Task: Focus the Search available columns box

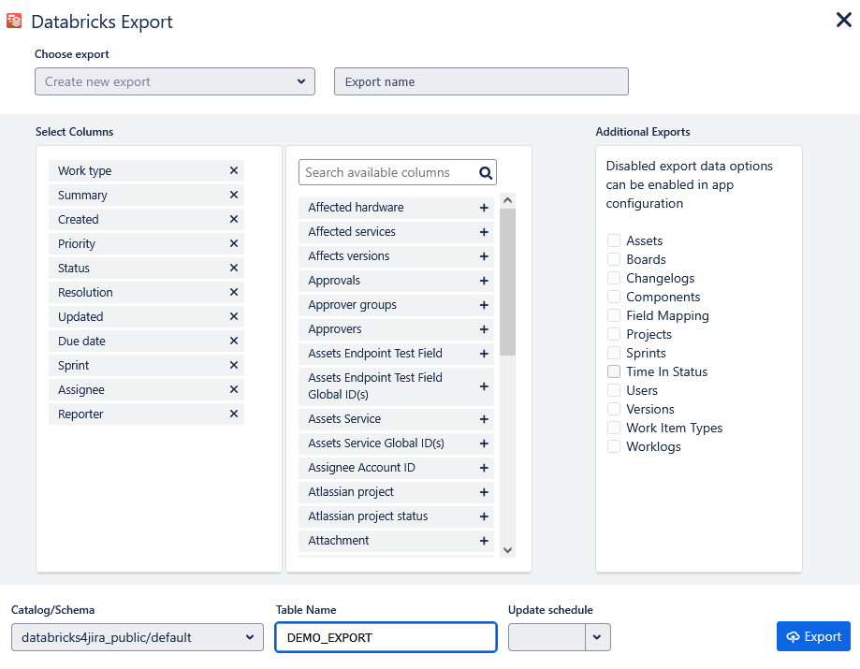Action: coord(388,173)
